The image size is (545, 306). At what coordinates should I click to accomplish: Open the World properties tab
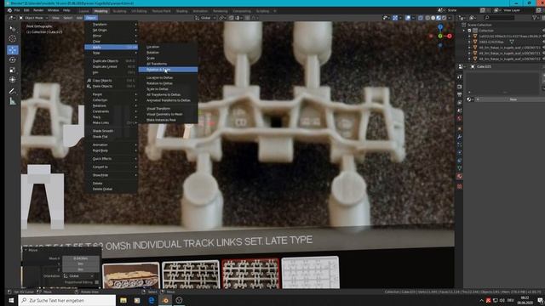[x=460, y=119]
